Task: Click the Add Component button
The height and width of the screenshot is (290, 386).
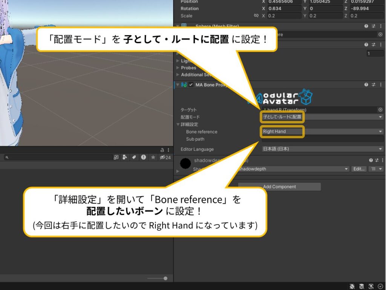Action: pos(279,187)
